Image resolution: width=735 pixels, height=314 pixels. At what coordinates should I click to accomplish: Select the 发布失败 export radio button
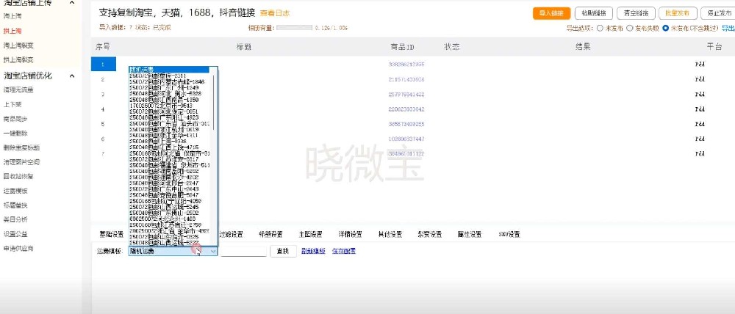tap(630, 28)
